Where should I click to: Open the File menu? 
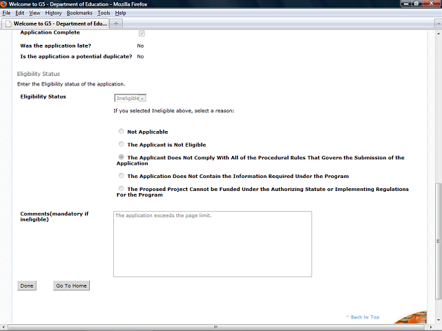coord(6,13)
